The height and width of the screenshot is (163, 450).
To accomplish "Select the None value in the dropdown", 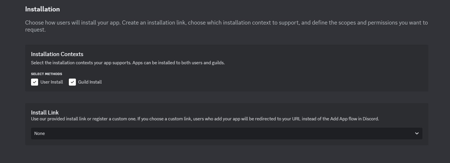I will click(40, 133).
